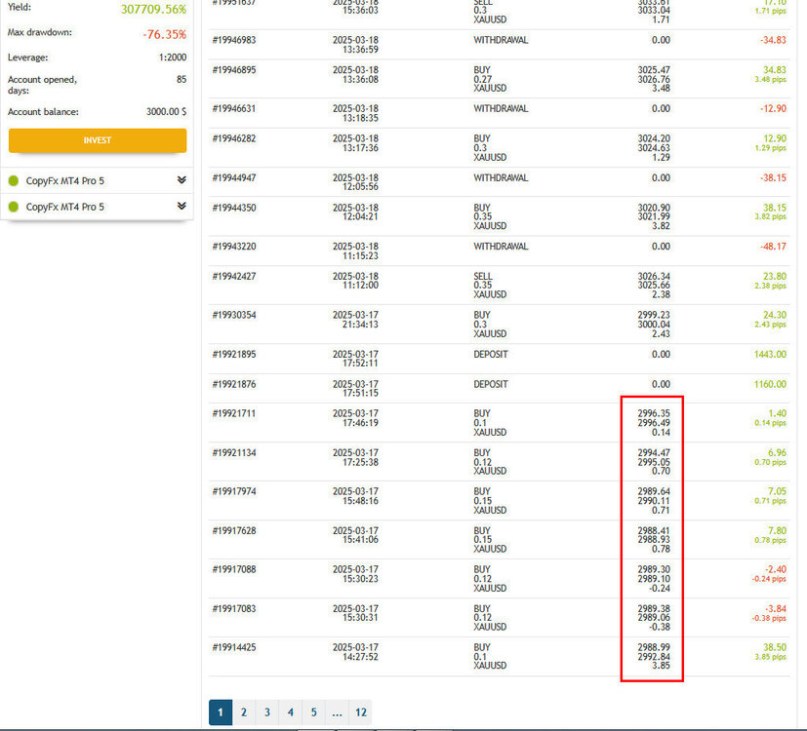Click the 1443.00 deposit amount

tap(770, 354)
